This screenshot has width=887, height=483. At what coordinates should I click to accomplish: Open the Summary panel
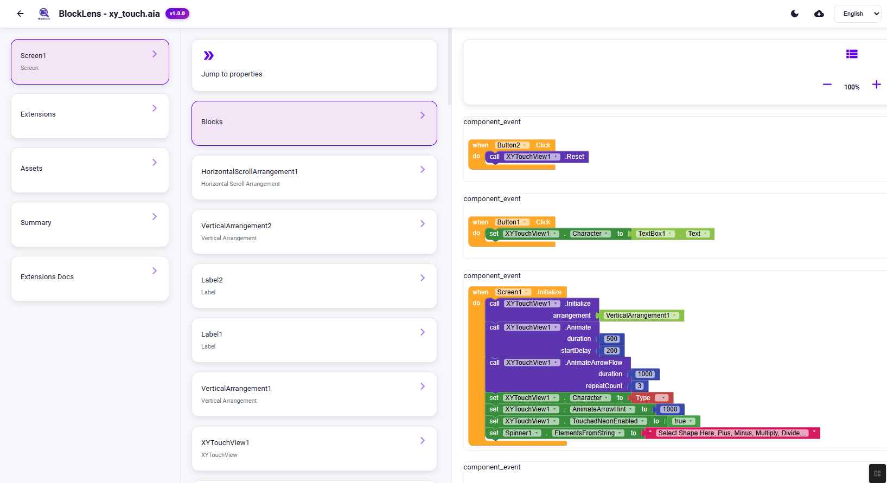tap(90, 224)
